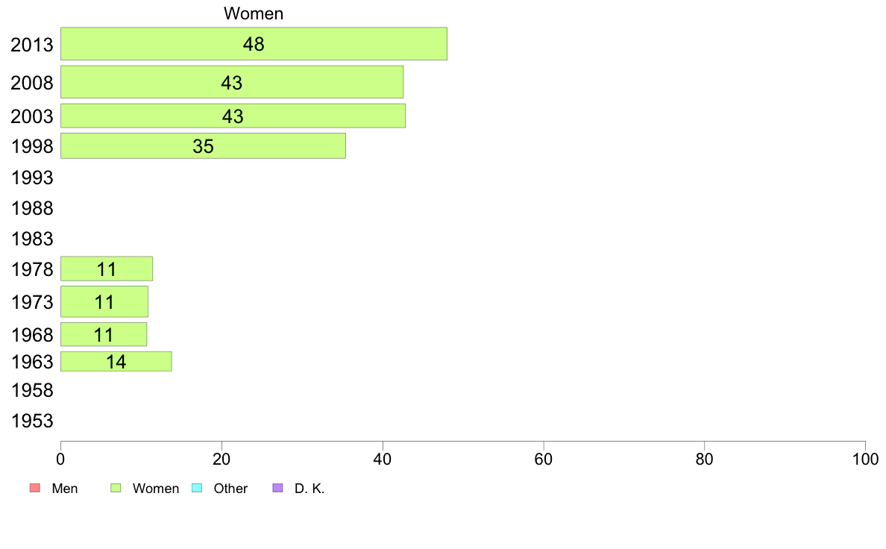Click the 1953 year axis label

(x=32, y=421)
